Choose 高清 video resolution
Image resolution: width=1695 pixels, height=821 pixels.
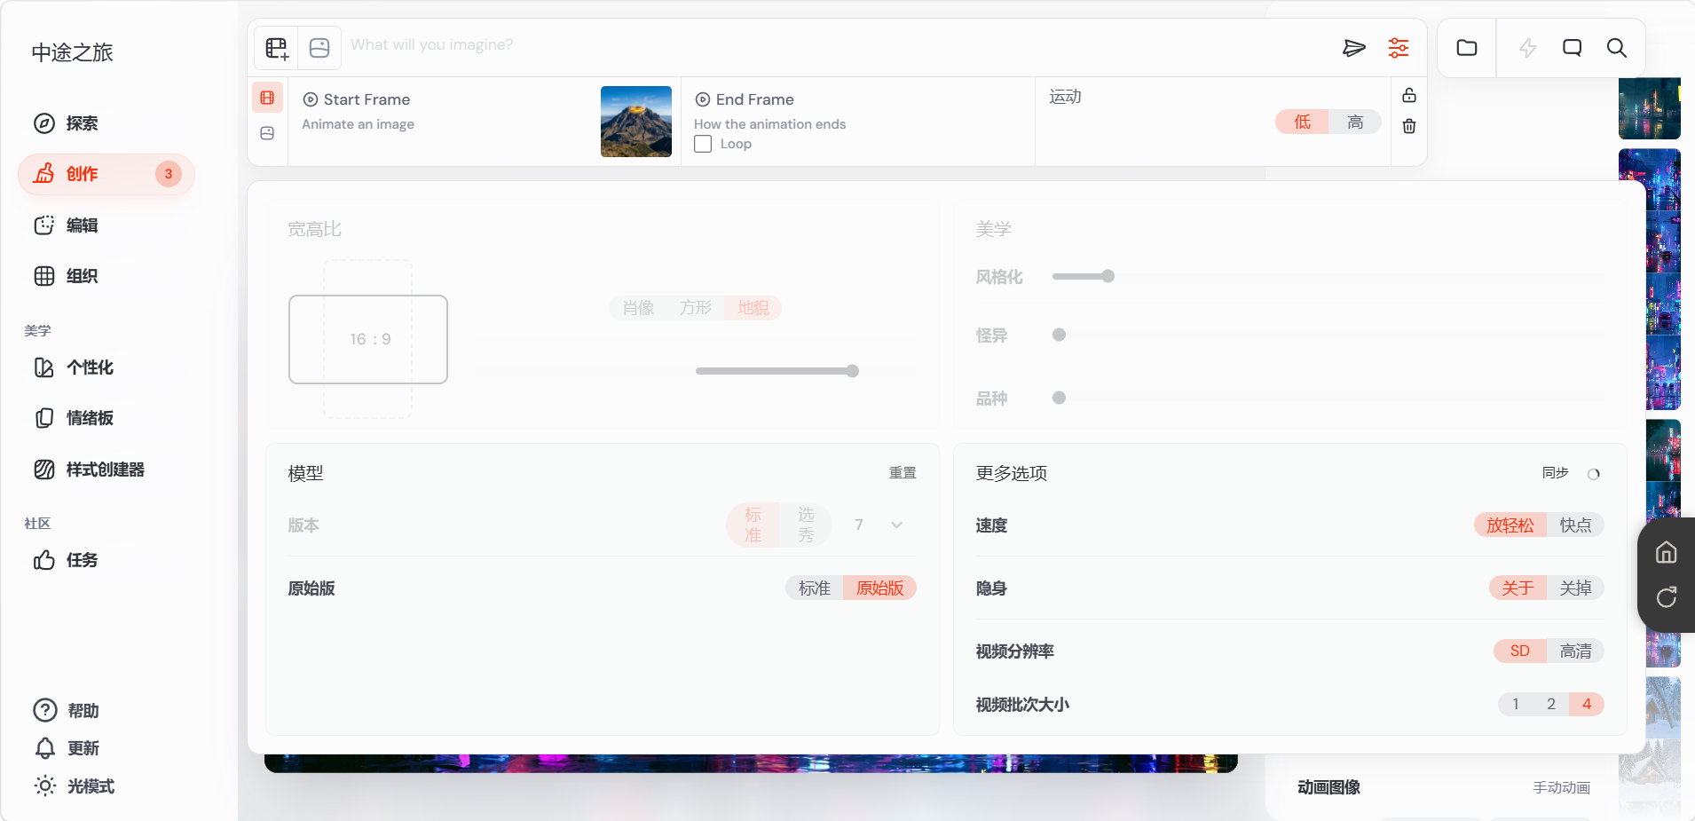1575,651
